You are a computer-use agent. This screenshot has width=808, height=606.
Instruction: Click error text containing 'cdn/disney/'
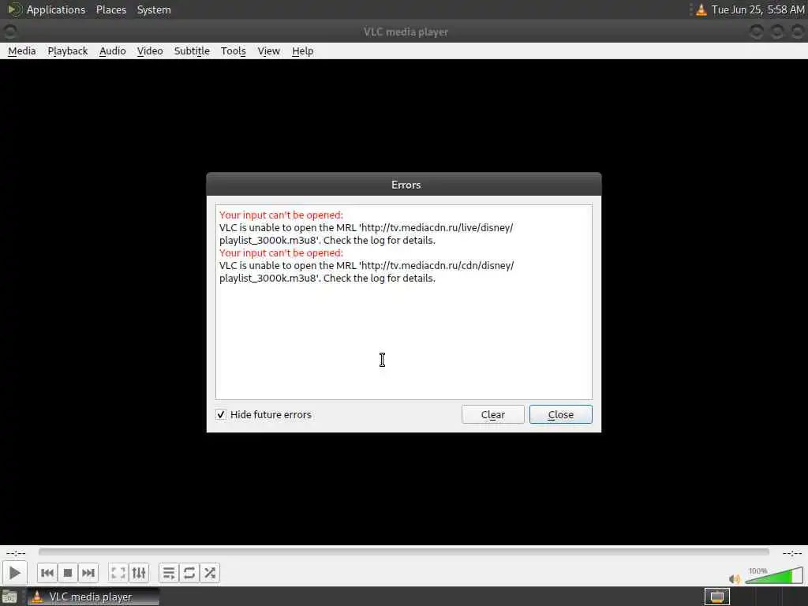coord(366,271)
